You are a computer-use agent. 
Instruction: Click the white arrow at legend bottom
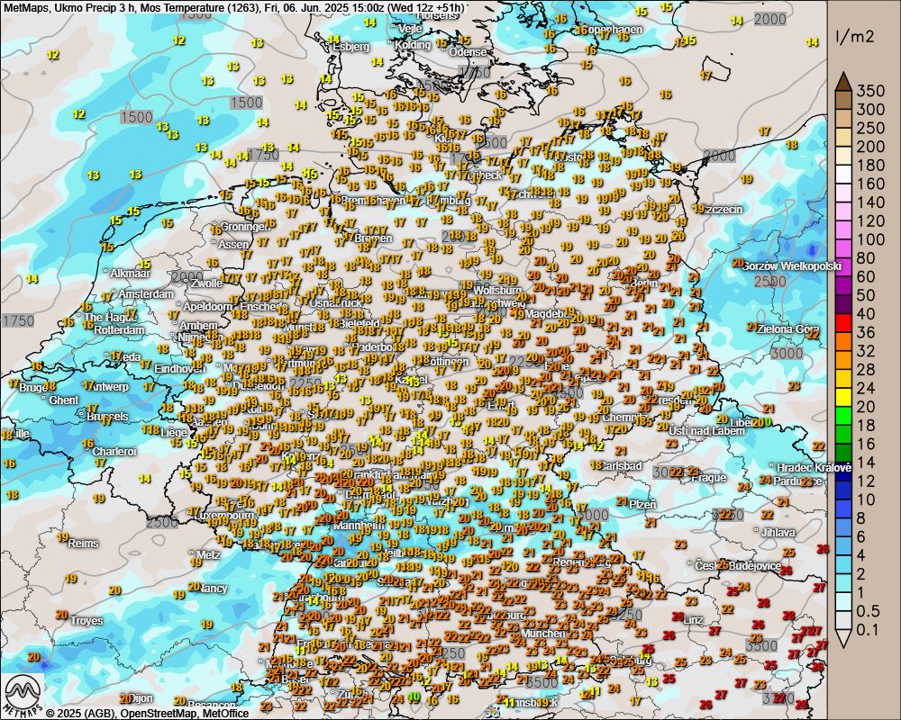tap(843, 638)
